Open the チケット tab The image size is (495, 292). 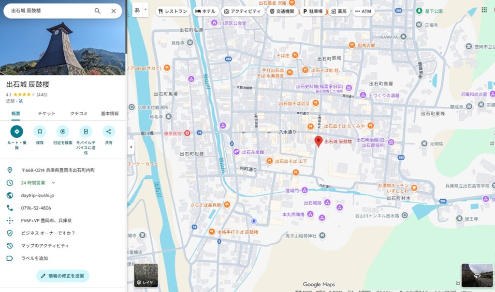click(x=47, y=114)
